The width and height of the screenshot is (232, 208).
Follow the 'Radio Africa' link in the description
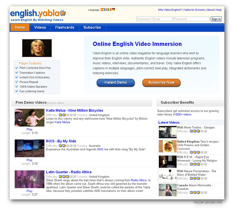click(139, 180)
